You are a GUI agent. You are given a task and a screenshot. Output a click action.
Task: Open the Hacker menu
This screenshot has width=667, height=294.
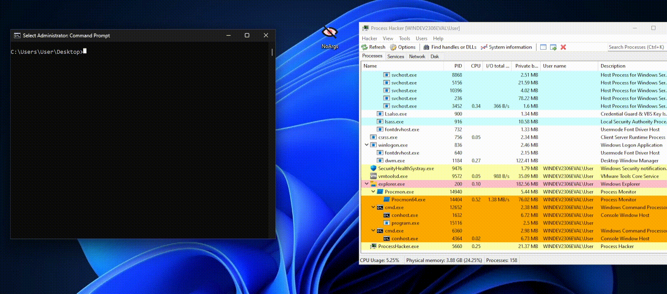coord(369,39)
